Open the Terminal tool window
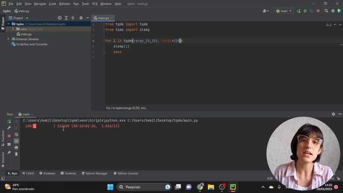This screenshot has height=193, width=343. 68,173
